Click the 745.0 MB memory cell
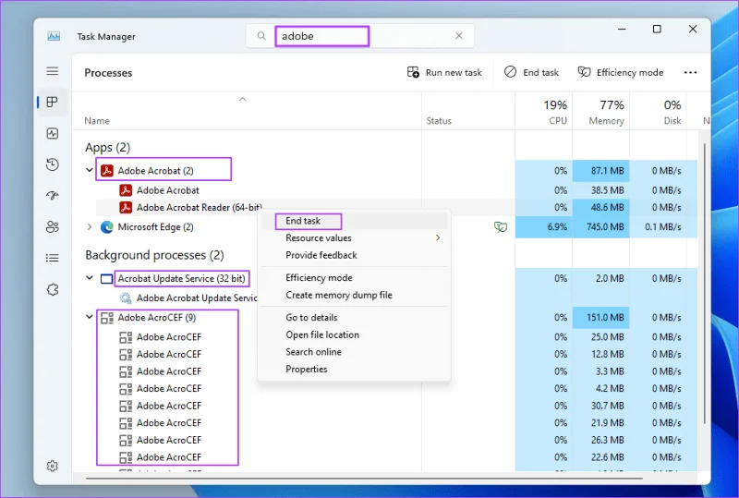This screenshot has width=739, height=498. (x=601, y=227)
